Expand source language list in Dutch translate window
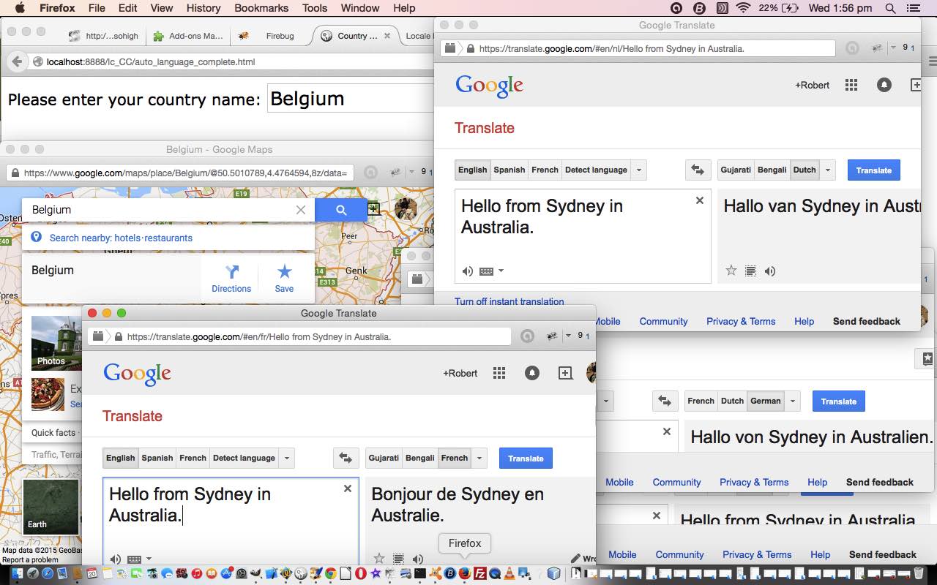This screenshot has width=937, height=585. coord(639,170)
